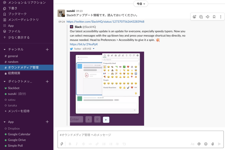Click the 09:23 message timestamp
Image resolution: width=225 pixels, height=150 pixels.
pyautogui.click(x=79, y=11)
